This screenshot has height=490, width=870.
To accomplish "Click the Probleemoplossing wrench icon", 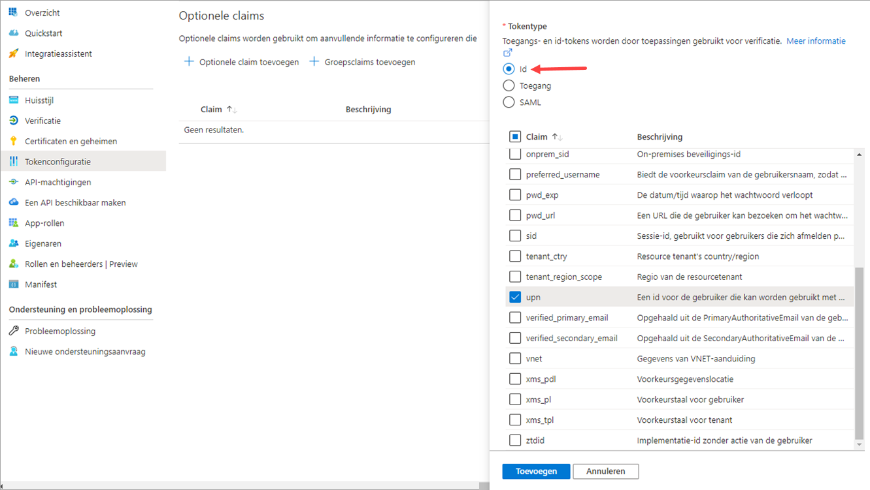I will (x=13, y=331).
